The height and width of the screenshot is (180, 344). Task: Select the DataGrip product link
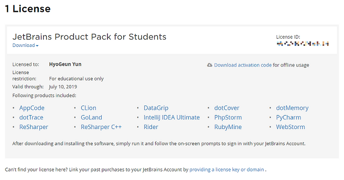pyautogui.click(x=156, y=108)
